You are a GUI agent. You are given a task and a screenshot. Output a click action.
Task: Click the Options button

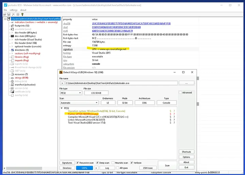186,157
